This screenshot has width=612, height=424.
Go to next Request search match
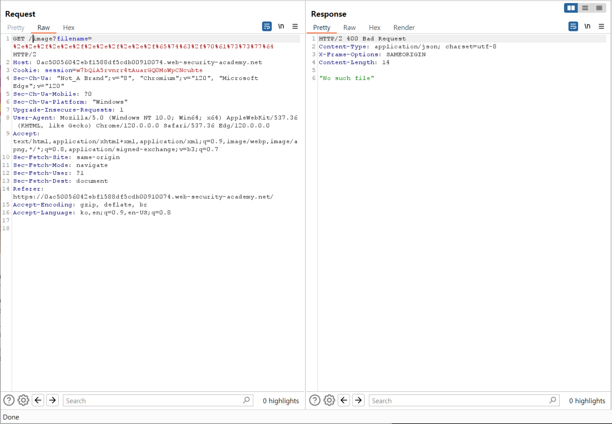[x=52, y=400]
